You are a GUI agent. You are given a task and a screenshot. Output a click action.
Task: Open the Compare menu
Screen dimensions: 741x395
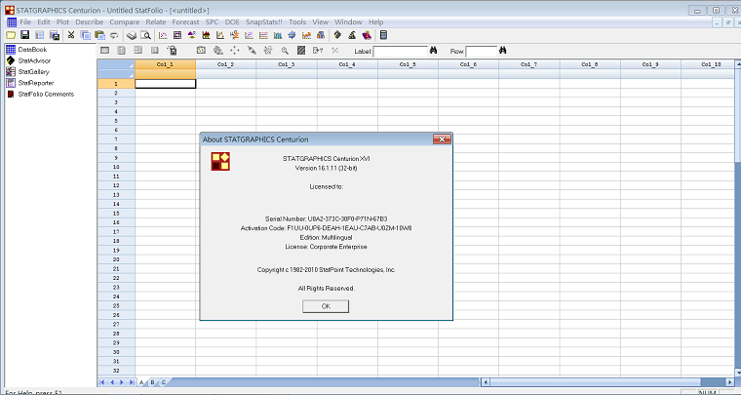coord(124,21)
